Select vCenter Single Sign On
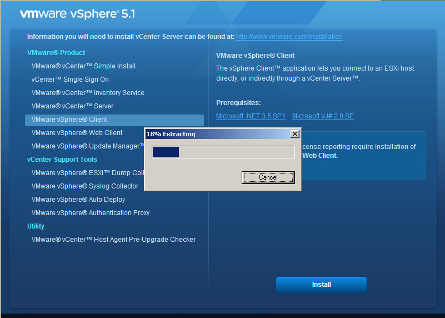 [x=70, y=79]
